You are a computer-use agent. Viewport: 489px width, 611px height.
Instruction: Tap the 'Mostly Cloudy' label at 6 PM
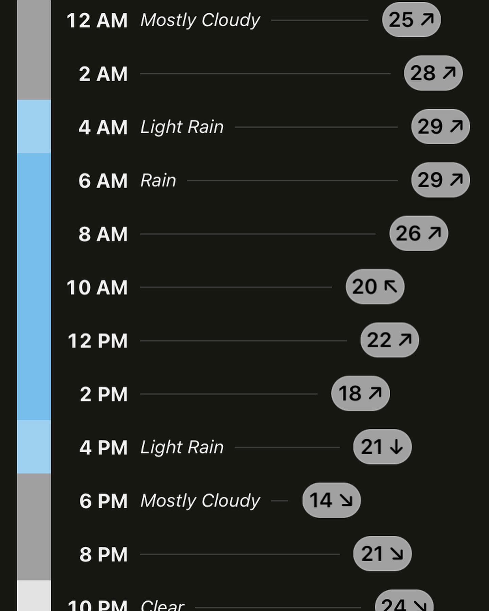click(x=200, y=501)
